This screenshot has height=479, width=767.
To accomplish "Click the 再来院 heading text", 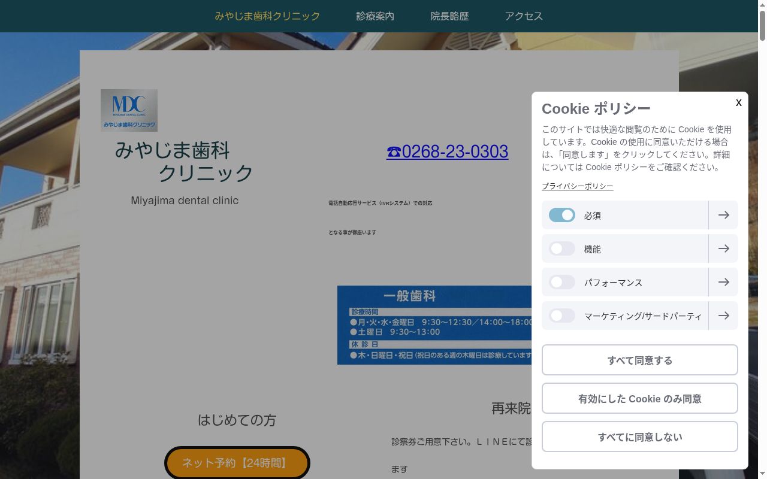I will 511,408.
